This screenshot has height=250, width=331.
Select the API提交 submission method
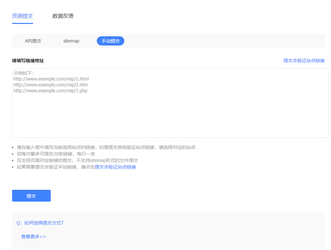point(33,41)
